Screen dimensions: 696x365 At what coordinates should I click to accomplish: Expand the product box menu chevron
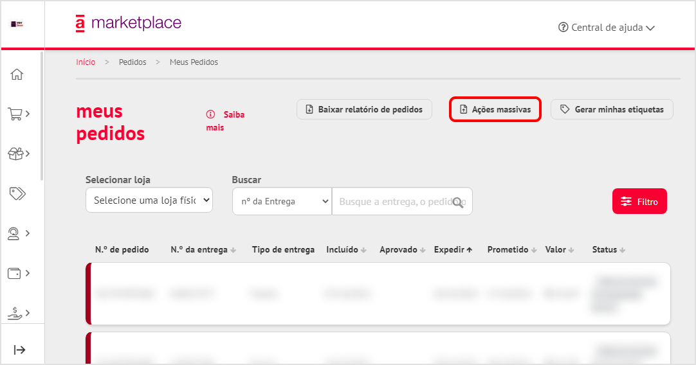coord(28,154)
